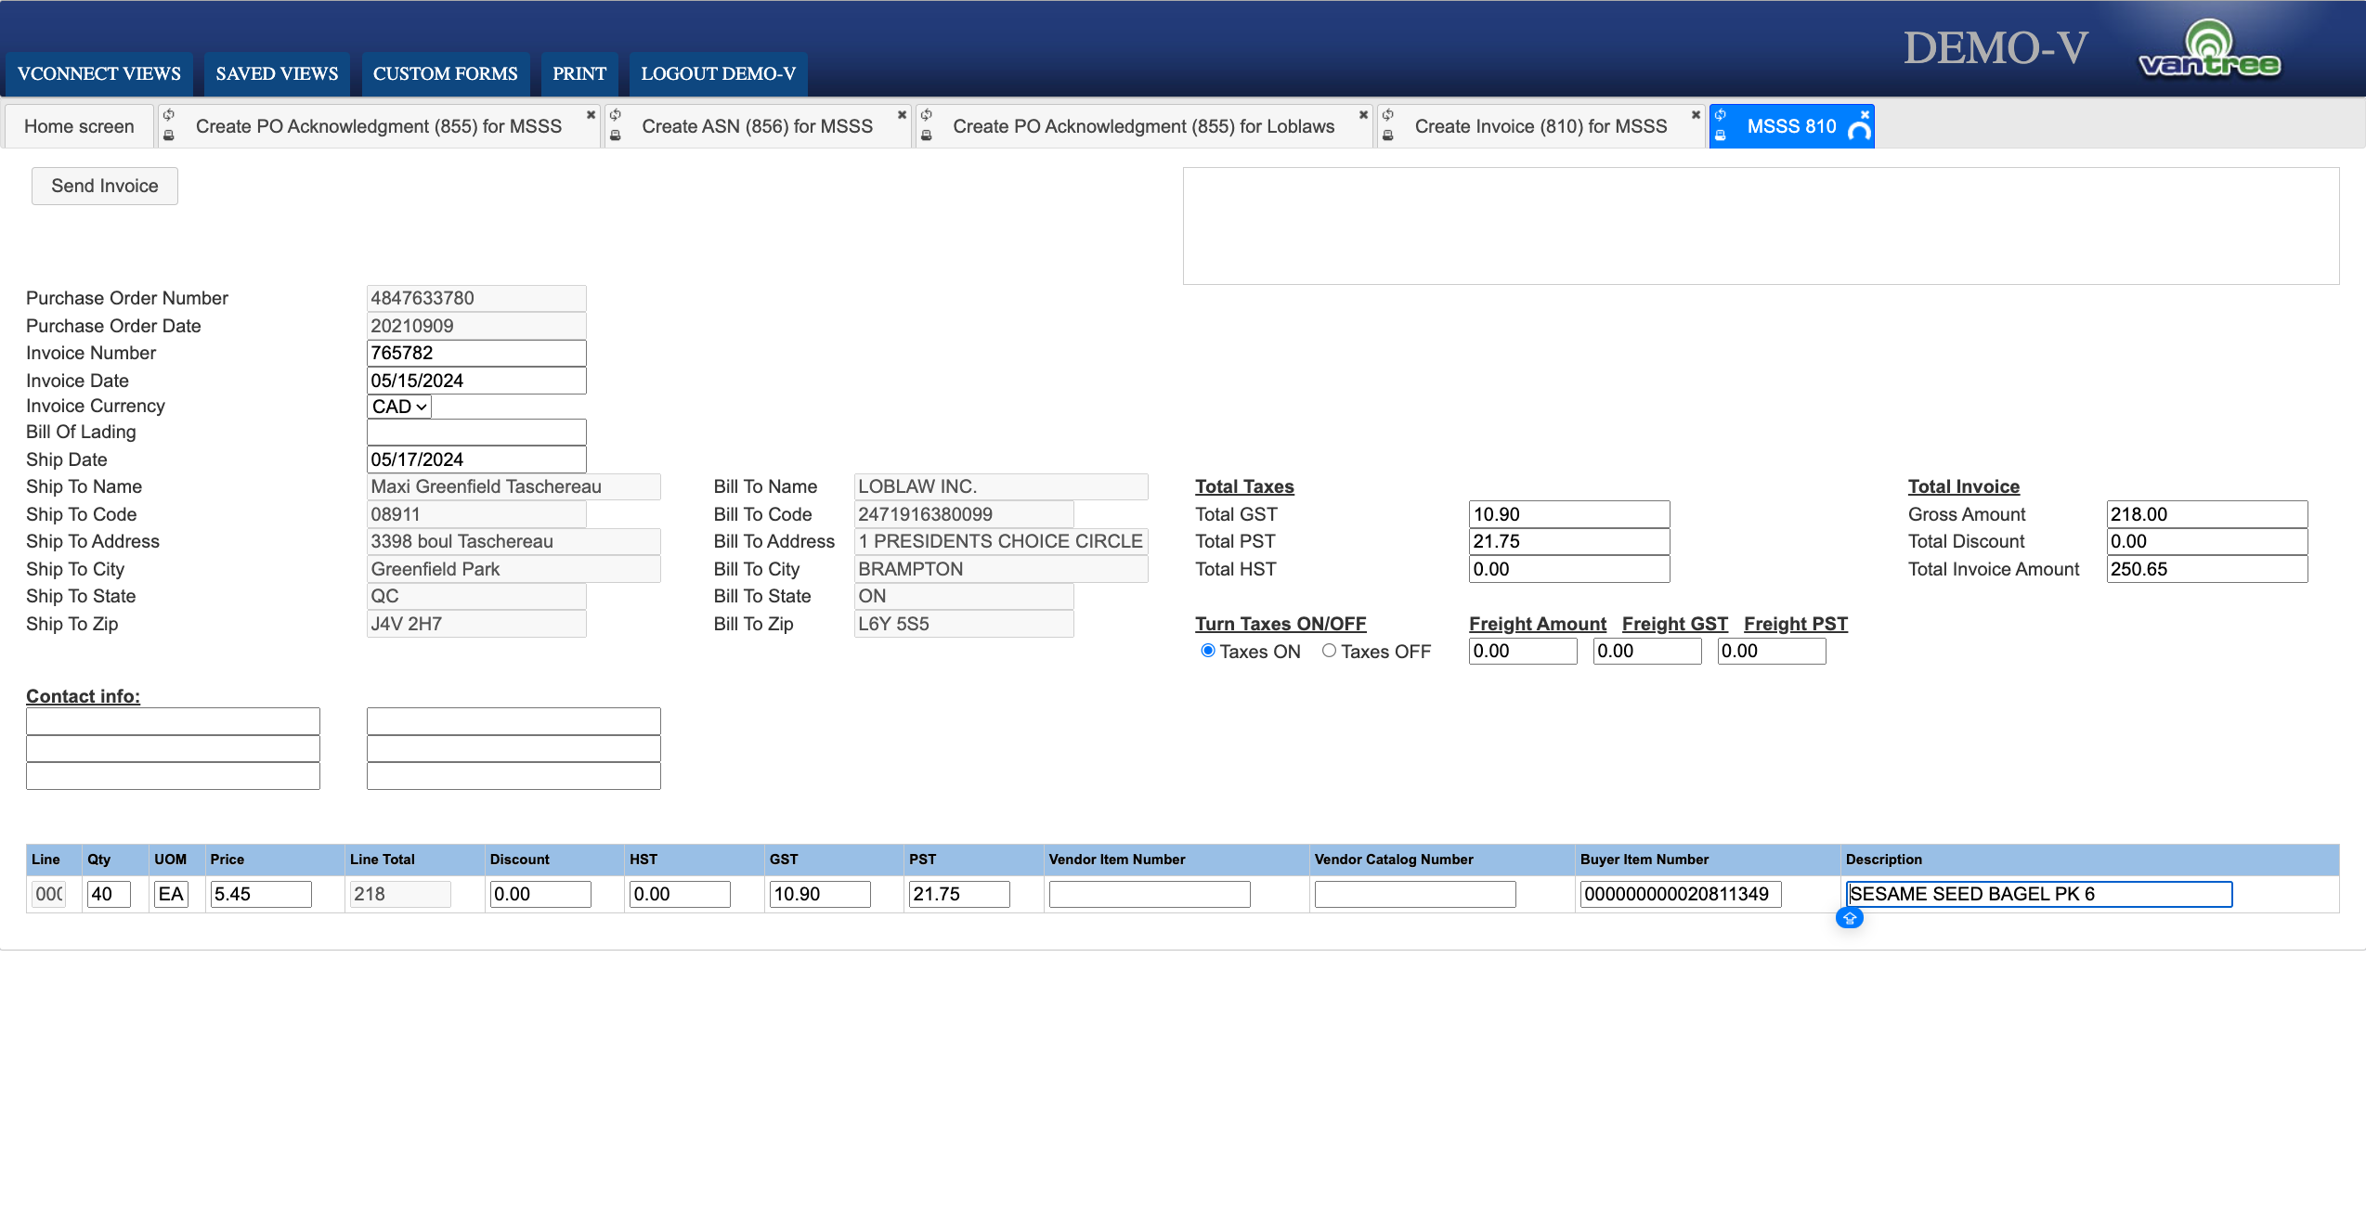Viewport: 2366px width, 1216px height.
Task: Switch to the Home screen tab
Action: [79, 126]
